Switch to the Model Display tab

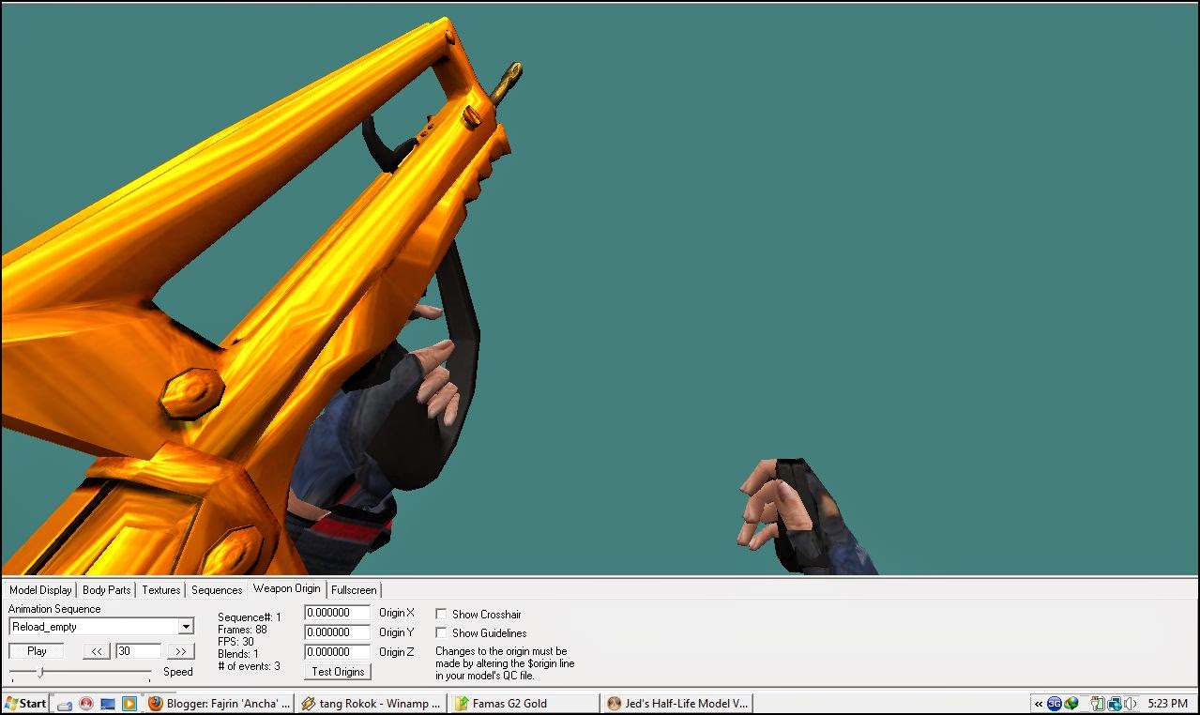point(40,590)
